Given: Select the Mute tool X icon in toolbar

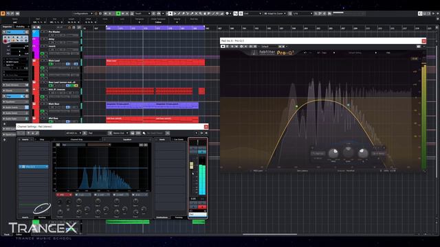Looking at the screenshot, I should coord(196,14).
